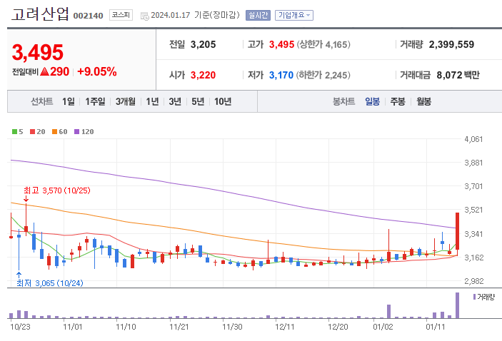Click the purple 120-day moving average swatch
Image resolution: width=502 pixels, height=341 pixels.
coord(77,131)
